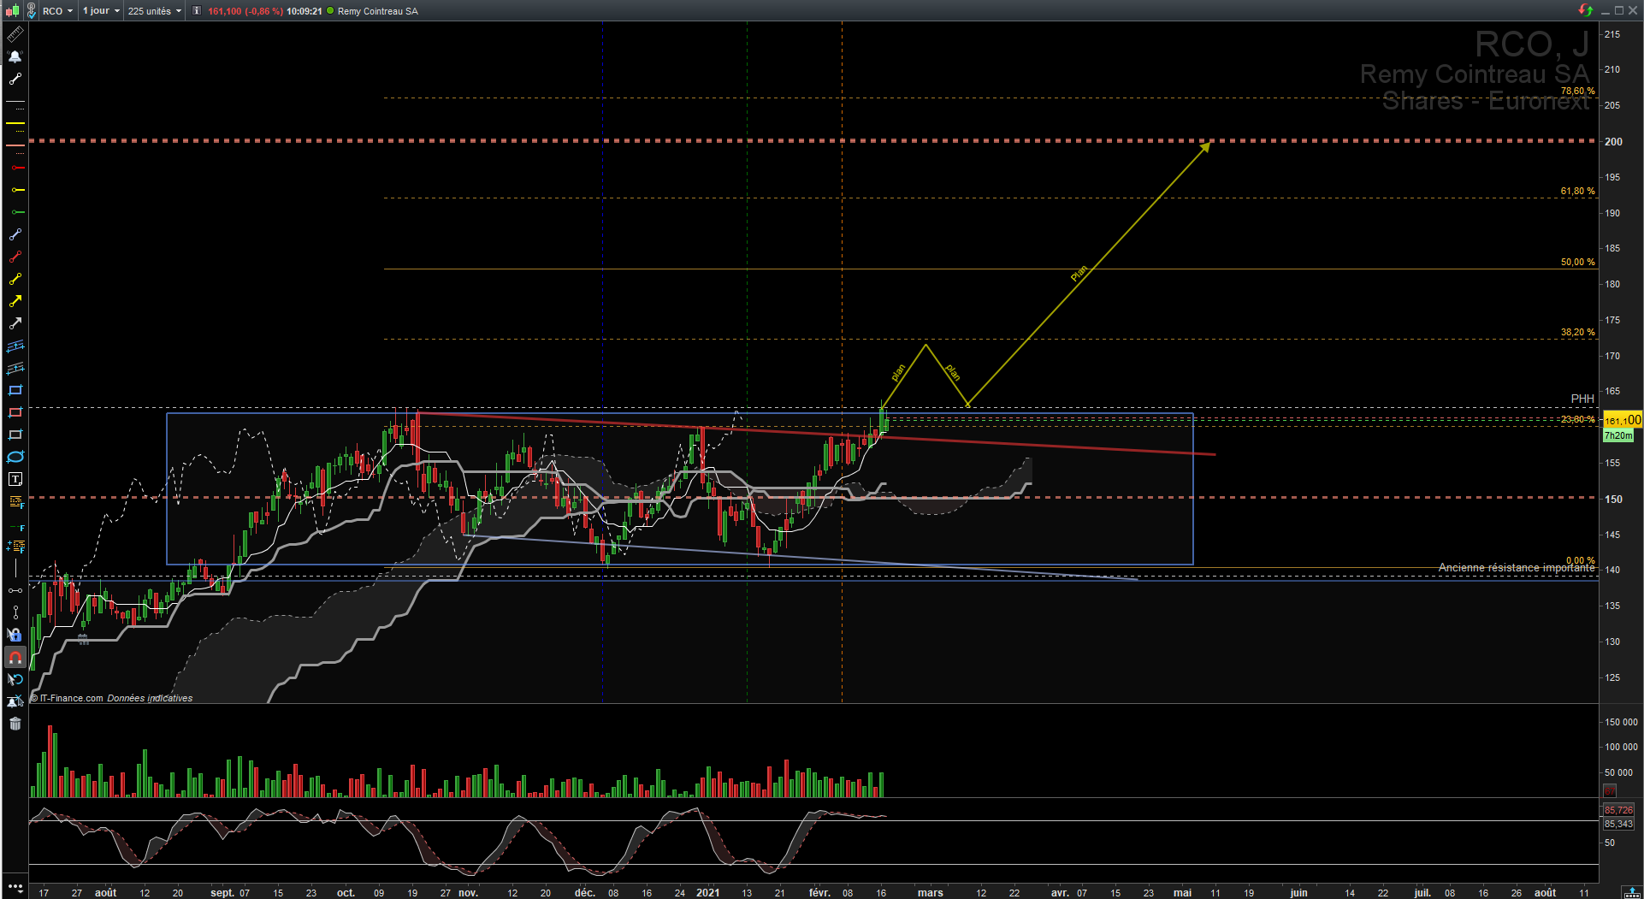Click the 161,100 current price label

coord(1622,420)
